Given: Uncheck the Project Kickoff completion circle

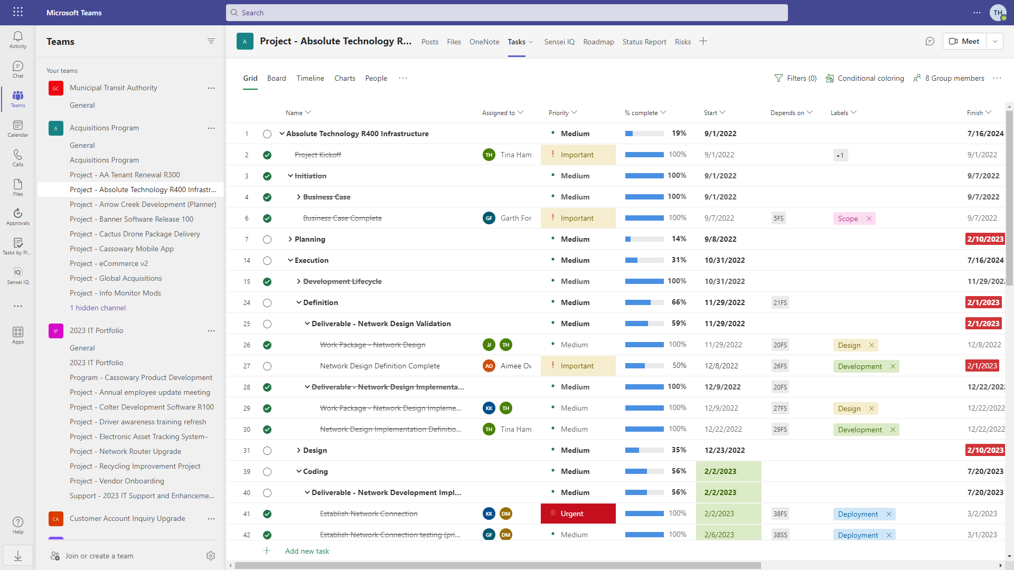Looking at the screenshot, I should click(x=267, y=155).
